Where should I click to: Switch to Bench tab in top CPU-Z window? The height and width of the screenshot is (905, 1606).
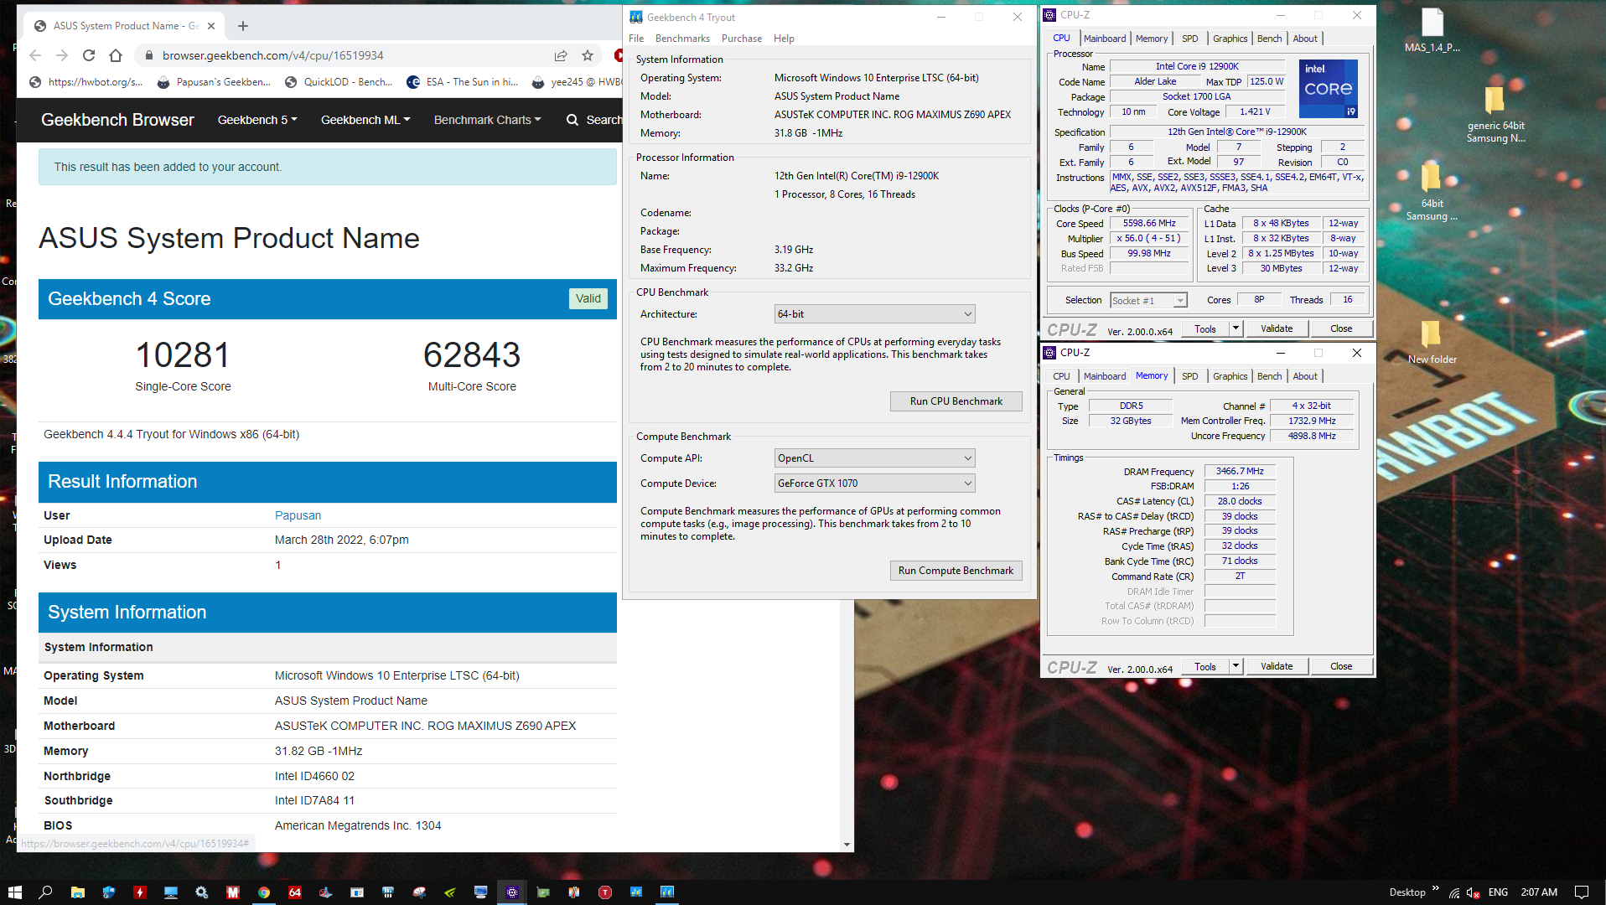coord(1269,39)
